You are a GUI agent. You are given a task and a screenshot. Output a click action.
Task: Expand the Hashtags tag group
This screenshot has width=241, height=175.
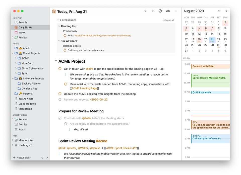pos(13,145)
